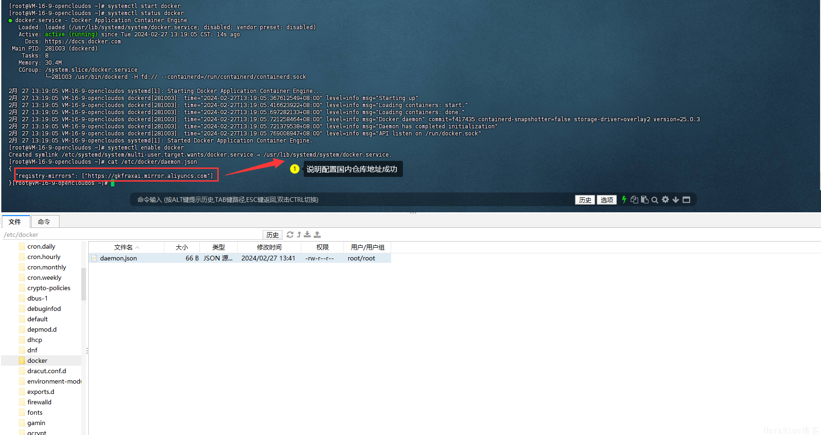
Task: Click the daemon.json file icon
Action: [94, 258]
